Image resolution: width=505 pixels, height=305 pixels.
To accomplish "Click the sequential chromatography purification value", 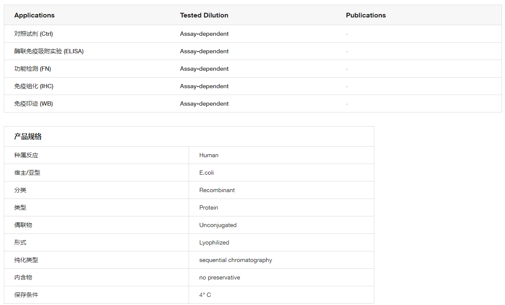I will click(235, 260).
